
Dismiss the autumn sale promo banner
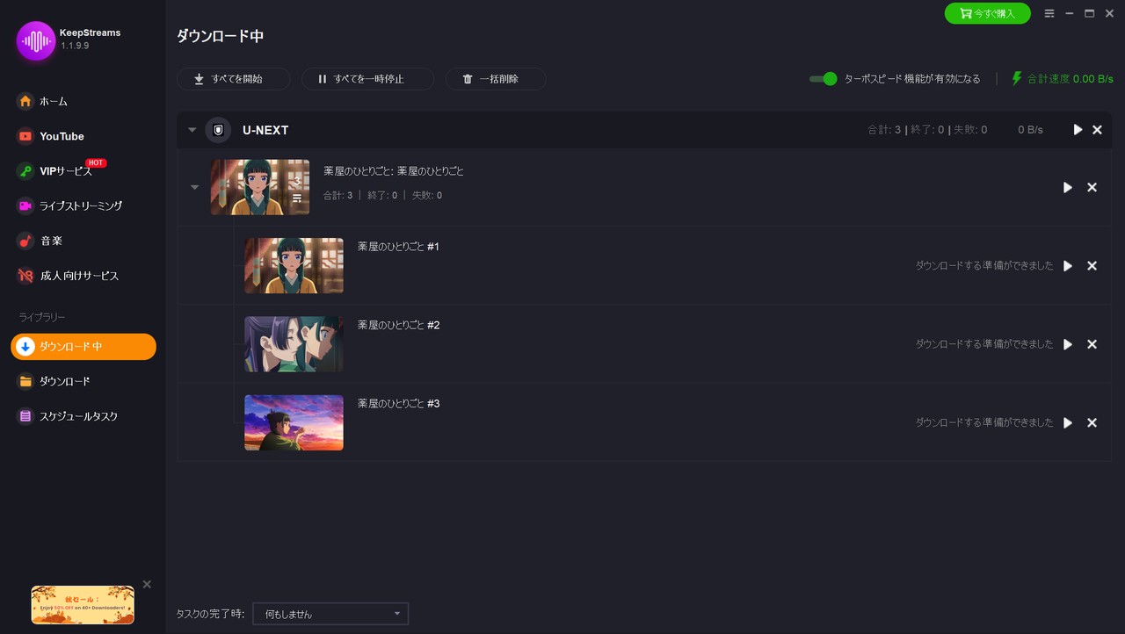click(147, 583)
